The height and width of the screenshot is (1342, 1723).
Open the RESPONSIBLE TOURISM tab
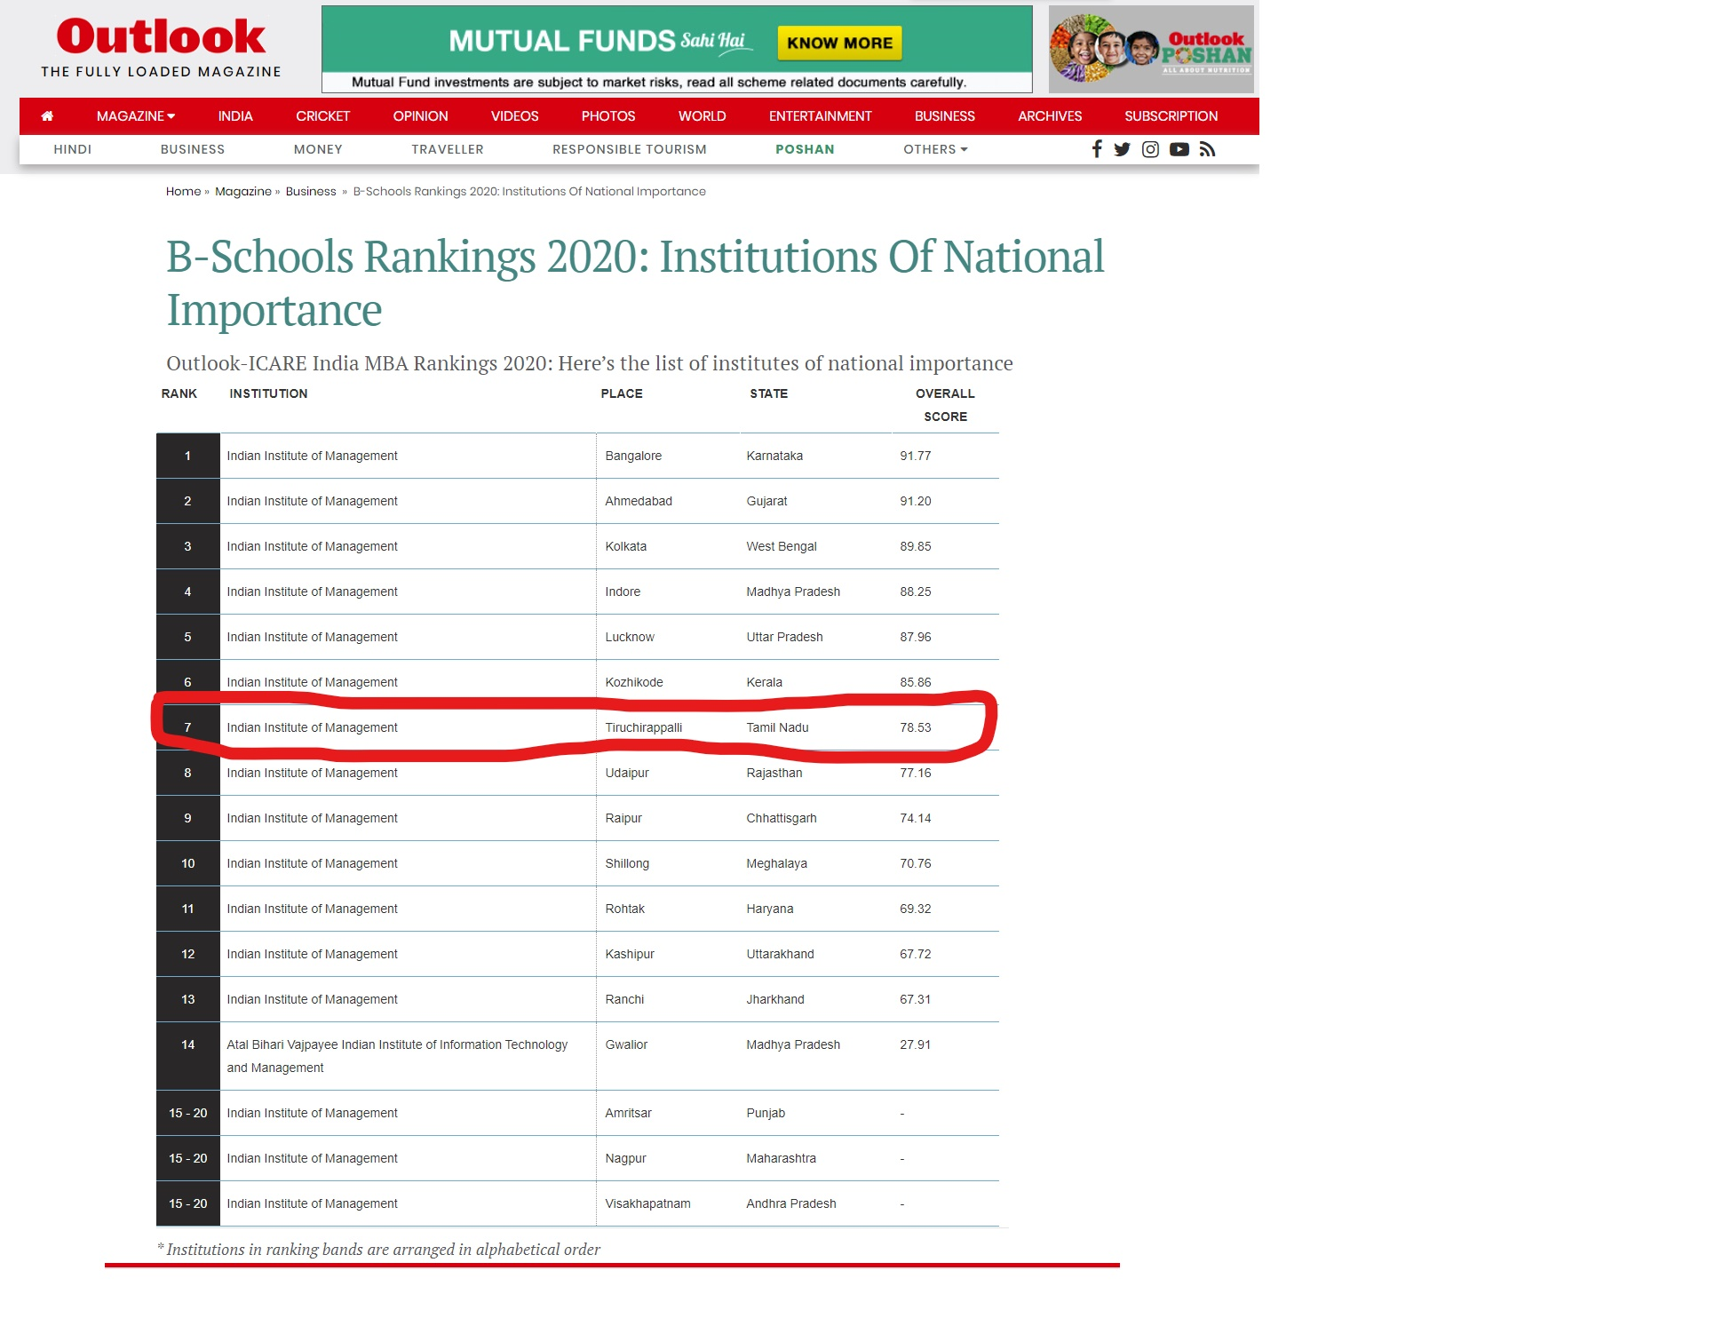click(629, 149)
